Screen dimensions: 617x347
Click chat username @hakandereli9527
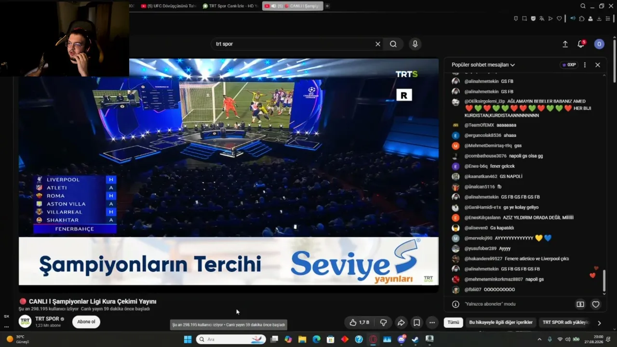[x=483, y=259]
